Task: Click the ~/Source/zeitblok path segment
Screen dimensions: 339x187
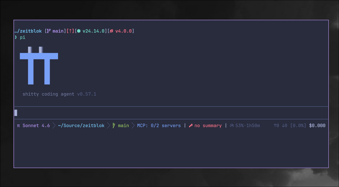Action: point(81,126)
